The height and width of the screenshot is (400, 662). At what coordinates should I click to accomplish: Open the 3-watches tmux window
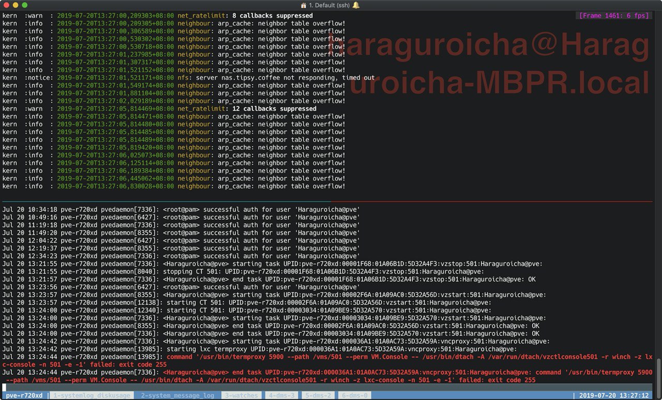(x=242, y=395)
